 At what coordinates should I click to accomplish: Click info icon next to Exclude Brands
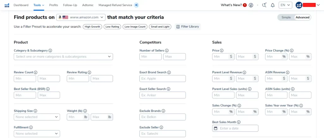coord(164,111)
